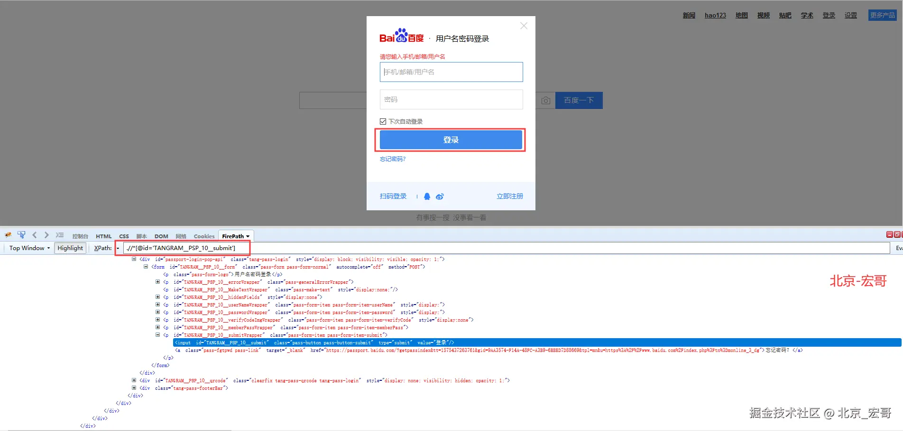Viewport: 903px width, 431px height.
Task: Open the 立即注册 link
Action: [510, 197]
